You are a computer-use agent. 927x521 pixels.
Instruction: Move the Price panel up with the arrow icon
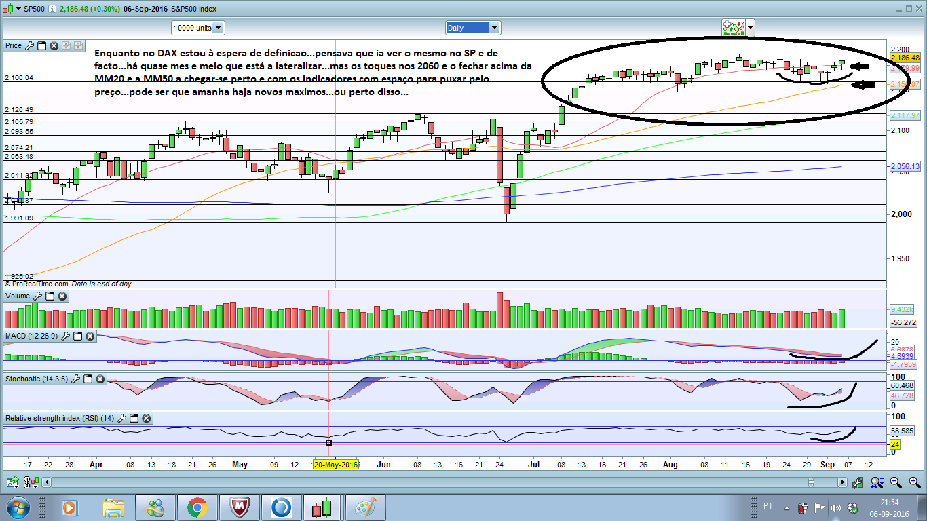coord(79,45)
